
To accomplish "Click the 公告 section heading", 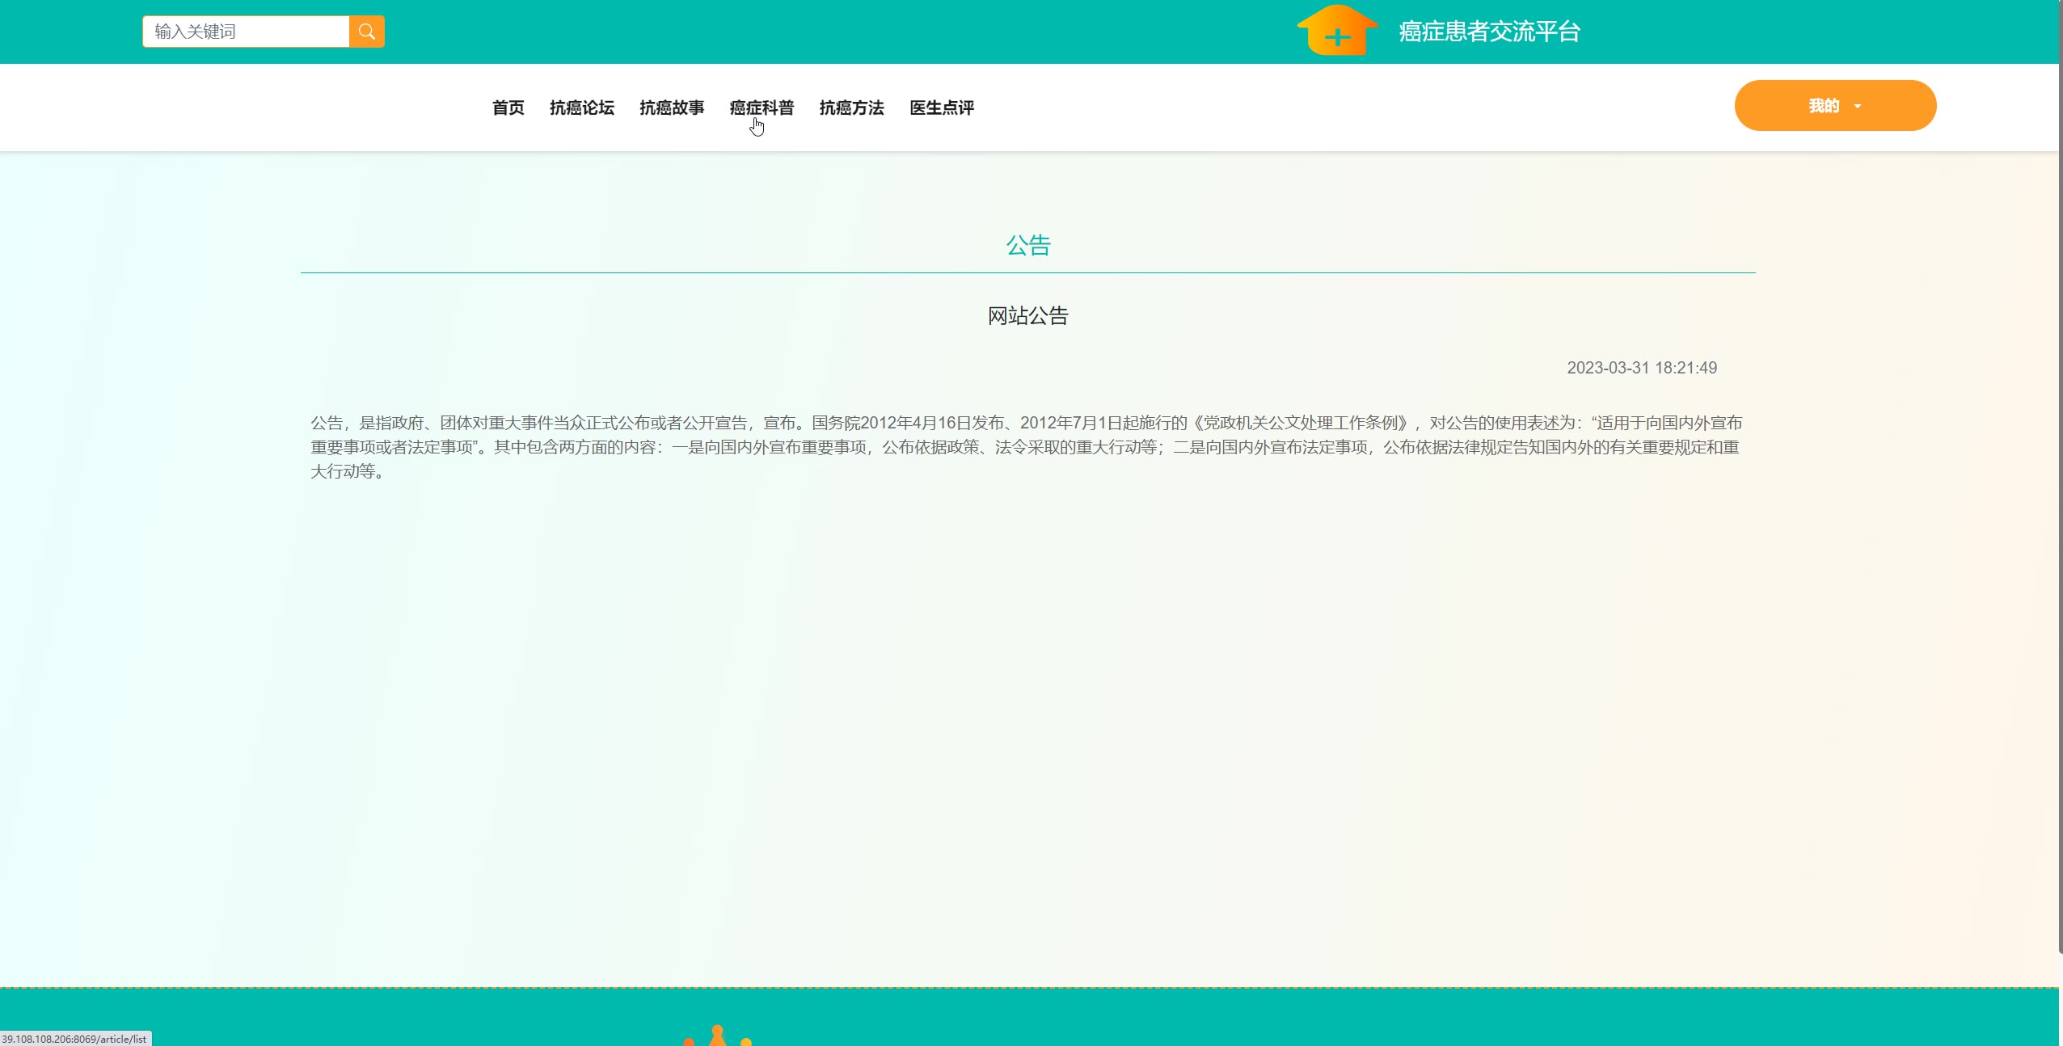I will coord(1028,245).
